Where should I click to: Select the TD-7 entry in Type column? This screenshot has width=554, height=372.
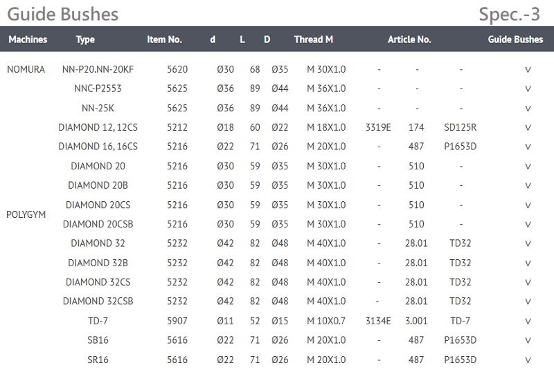point(98,321)
